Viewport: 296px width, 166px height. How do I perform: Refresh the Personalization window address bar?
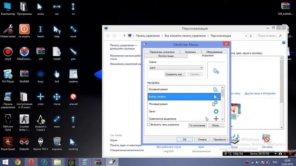pos(251,36)
